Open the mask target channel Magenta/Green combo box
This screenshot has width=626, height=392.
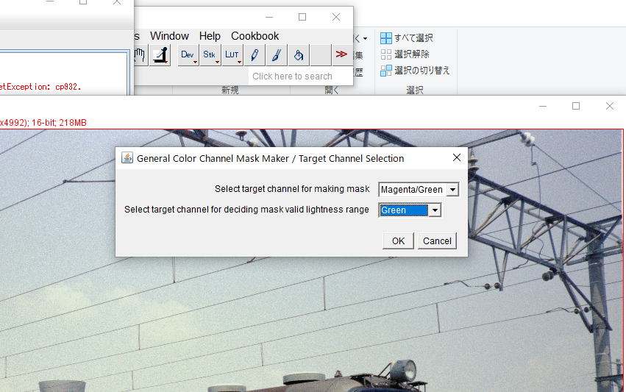coord(419,189)
